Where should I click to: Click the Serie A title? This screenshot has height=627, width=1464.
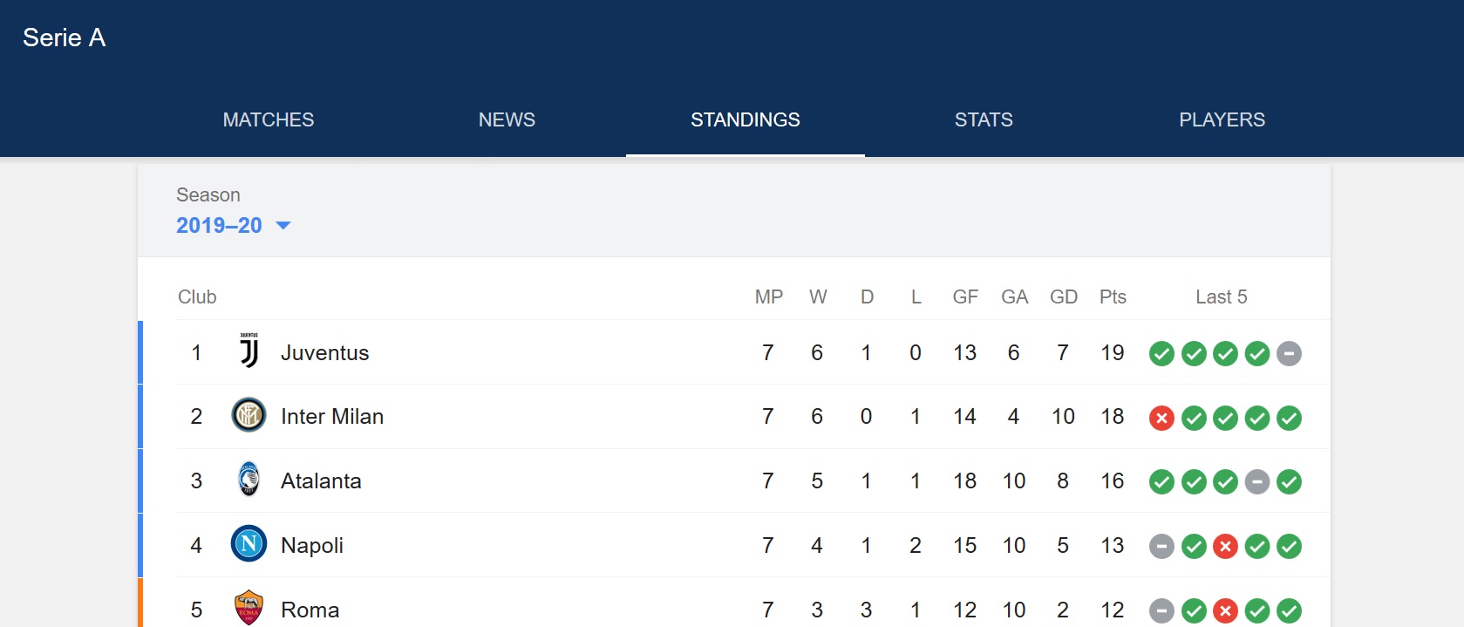[x=65, y=37]
